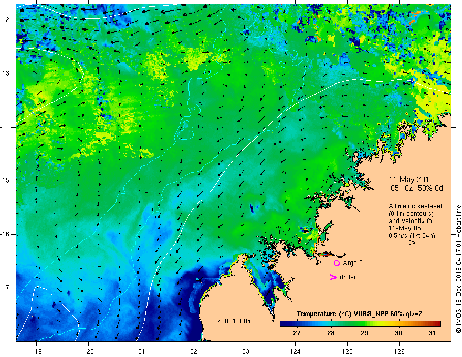Click the magenta drifter arrow legend icon

click(333, 277)
